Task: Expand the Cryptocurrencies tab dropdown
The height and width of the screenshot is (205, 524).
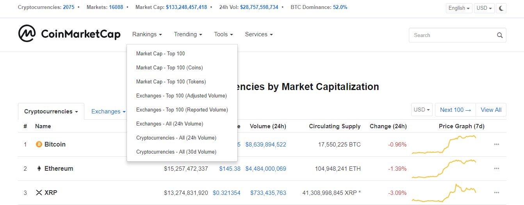Action: pyautogui.click(x=51, y=111)
